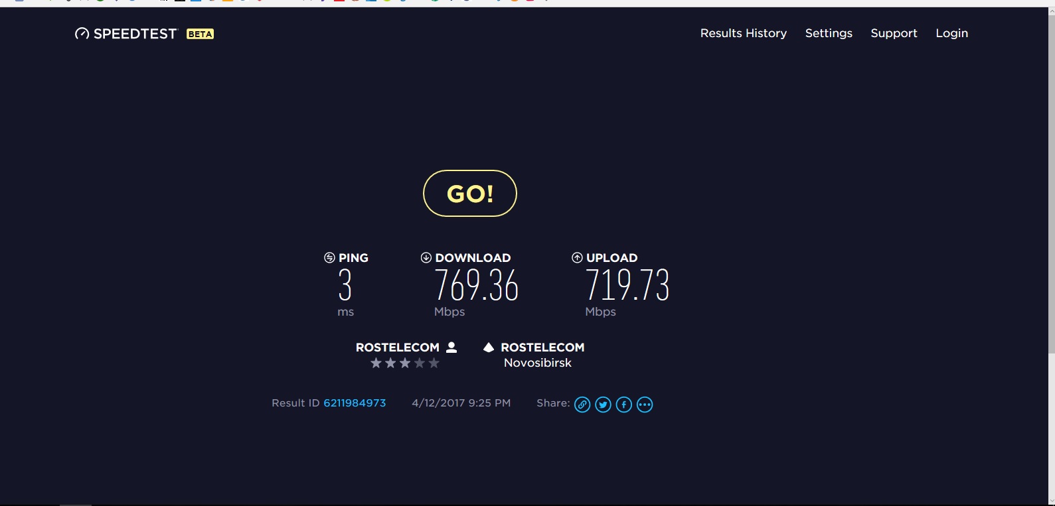Screen dimensions: 1055x506
Task: Share result on Twitter
Action: click(x=603, y=405)
